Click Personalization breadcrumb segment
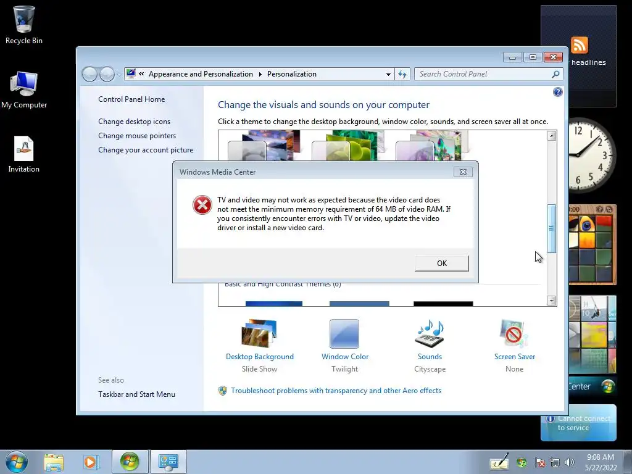 [292, 74]
